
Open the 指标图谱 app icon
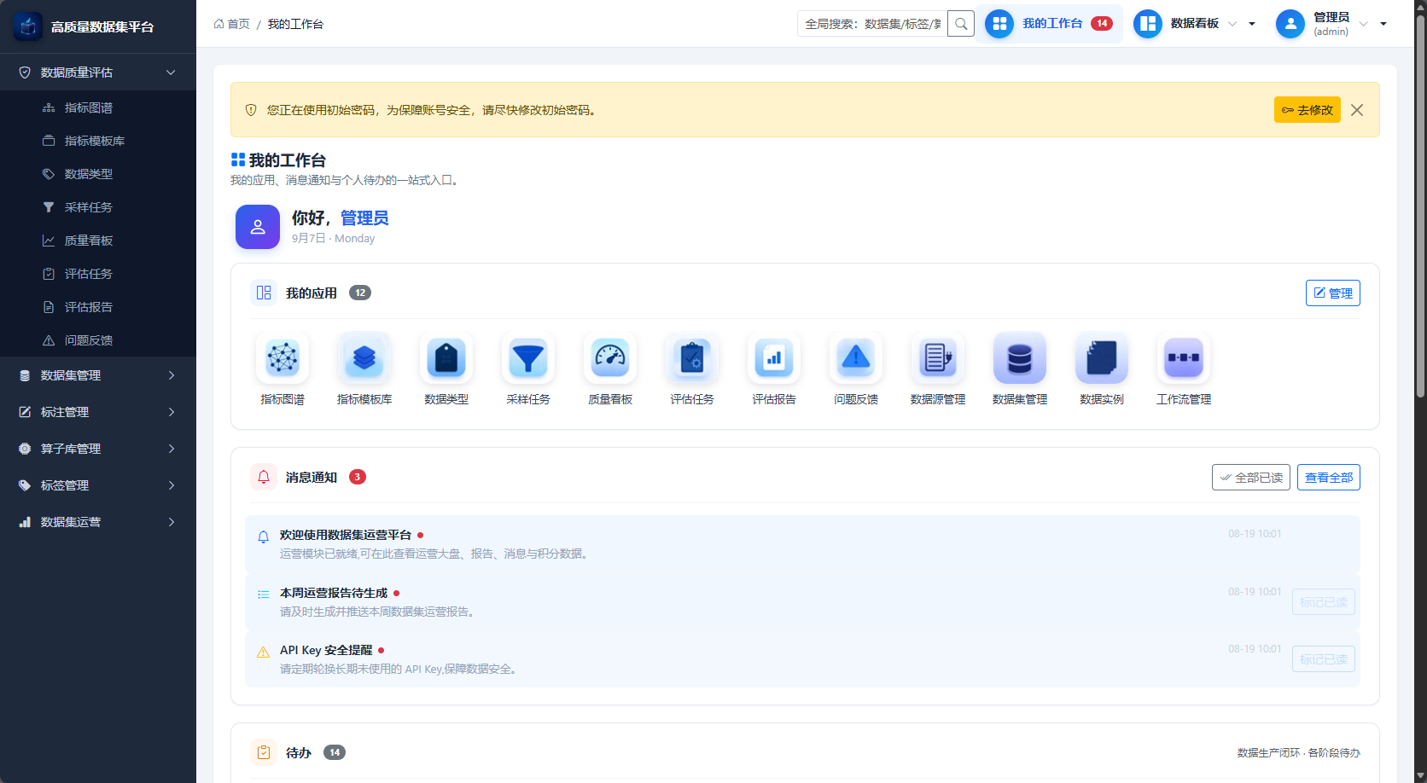[x=282, y=358]
